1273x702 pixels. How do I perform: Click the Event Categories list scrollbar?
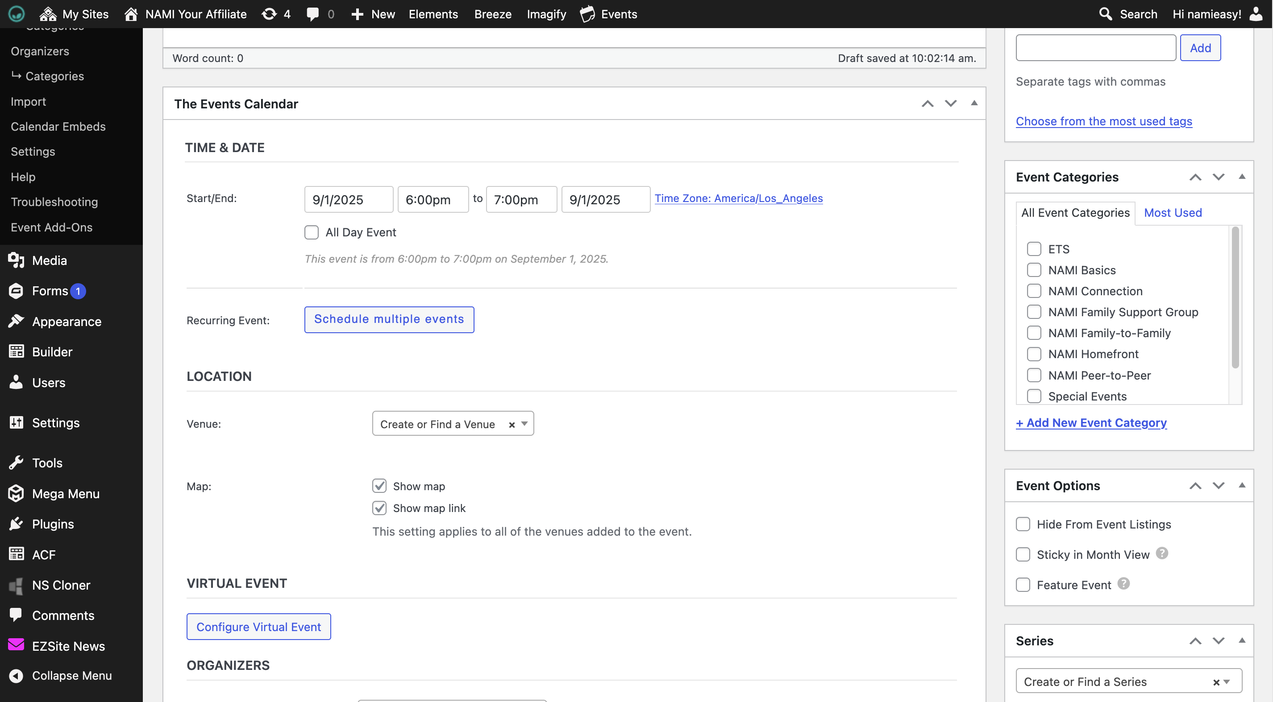tap(1235, 296)
